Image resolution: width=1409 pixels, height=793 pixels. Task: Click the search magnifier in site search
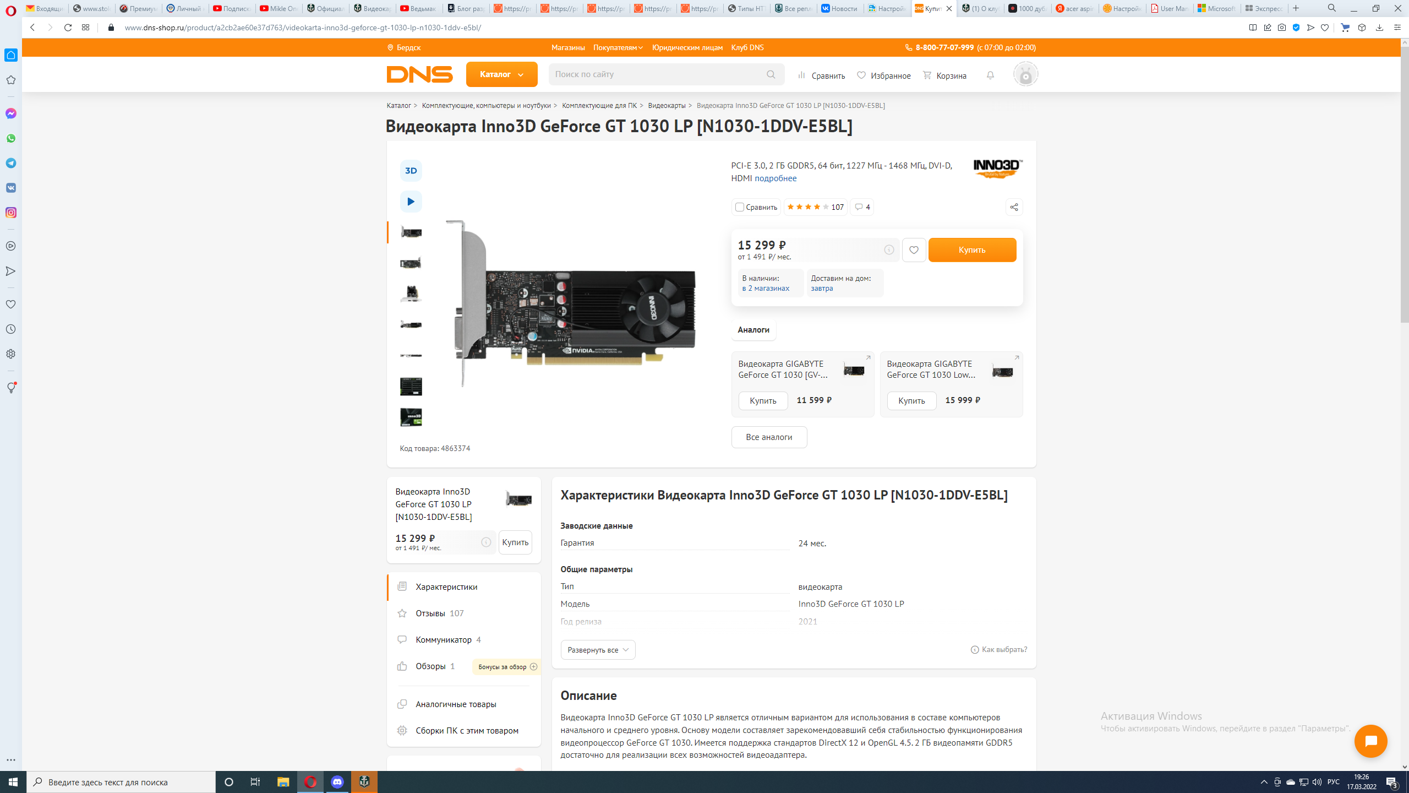tap(771, 74)
